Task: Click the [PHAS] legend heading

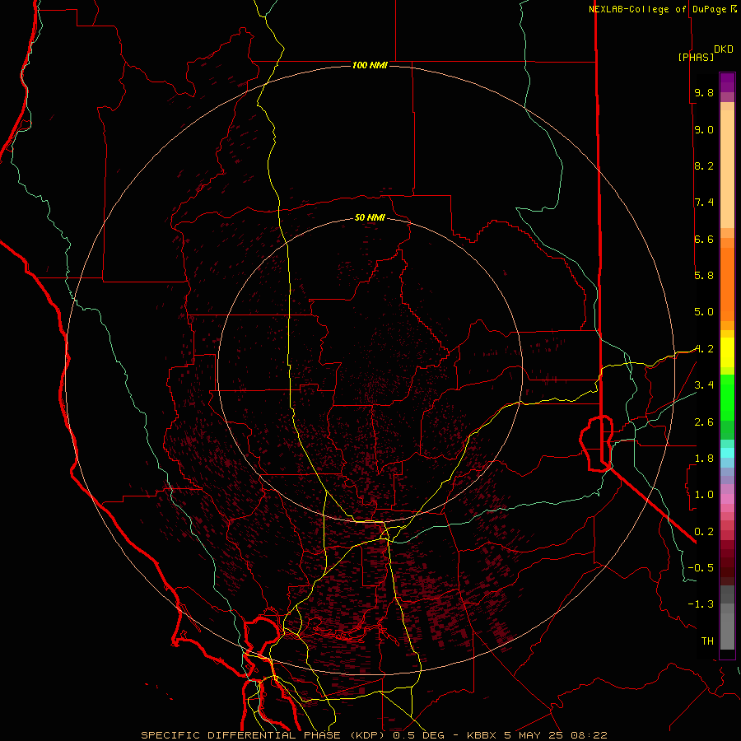Action: 696,57
